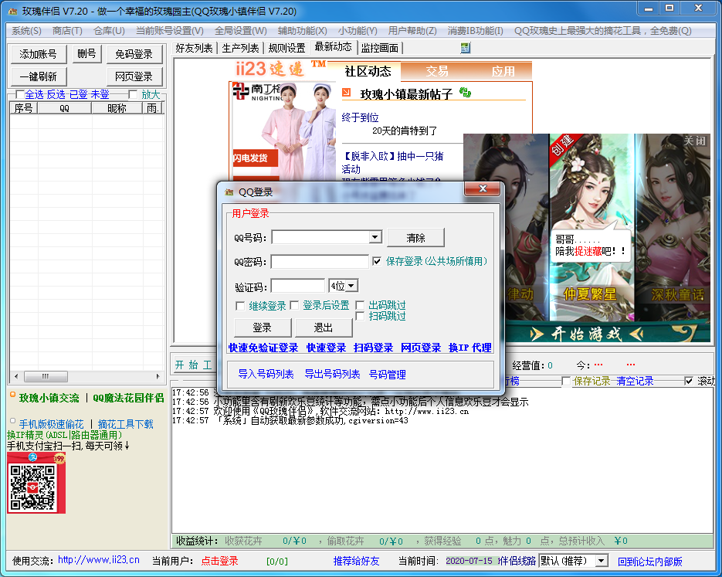
Task: Toggle the 全选 checkbox in account list
Action: pyautogui.click(x=20, y=94)
